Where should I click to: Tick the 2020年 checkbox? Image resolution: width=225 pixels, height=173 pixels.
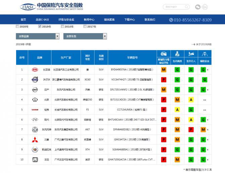(17, 26)
